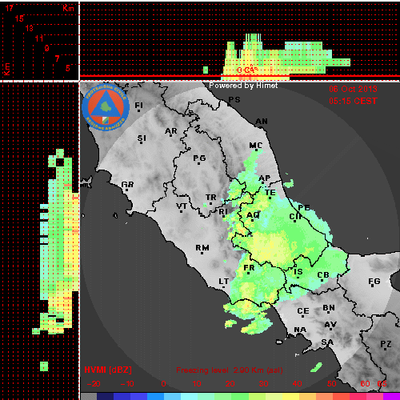Click the 30 value on dBZ scale
Viewport: 400px width, 400px height.
263,384
